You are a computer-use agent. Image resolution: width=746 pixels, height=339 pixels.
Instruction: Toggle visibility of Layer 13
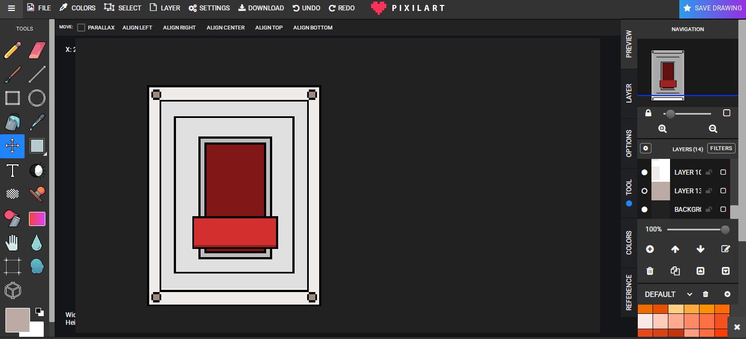[644, 191]
